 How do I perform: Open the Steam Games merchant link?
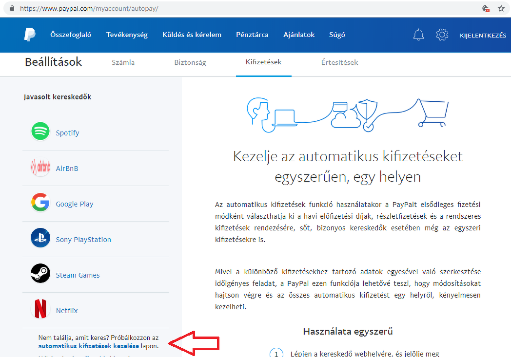point(78,275)
